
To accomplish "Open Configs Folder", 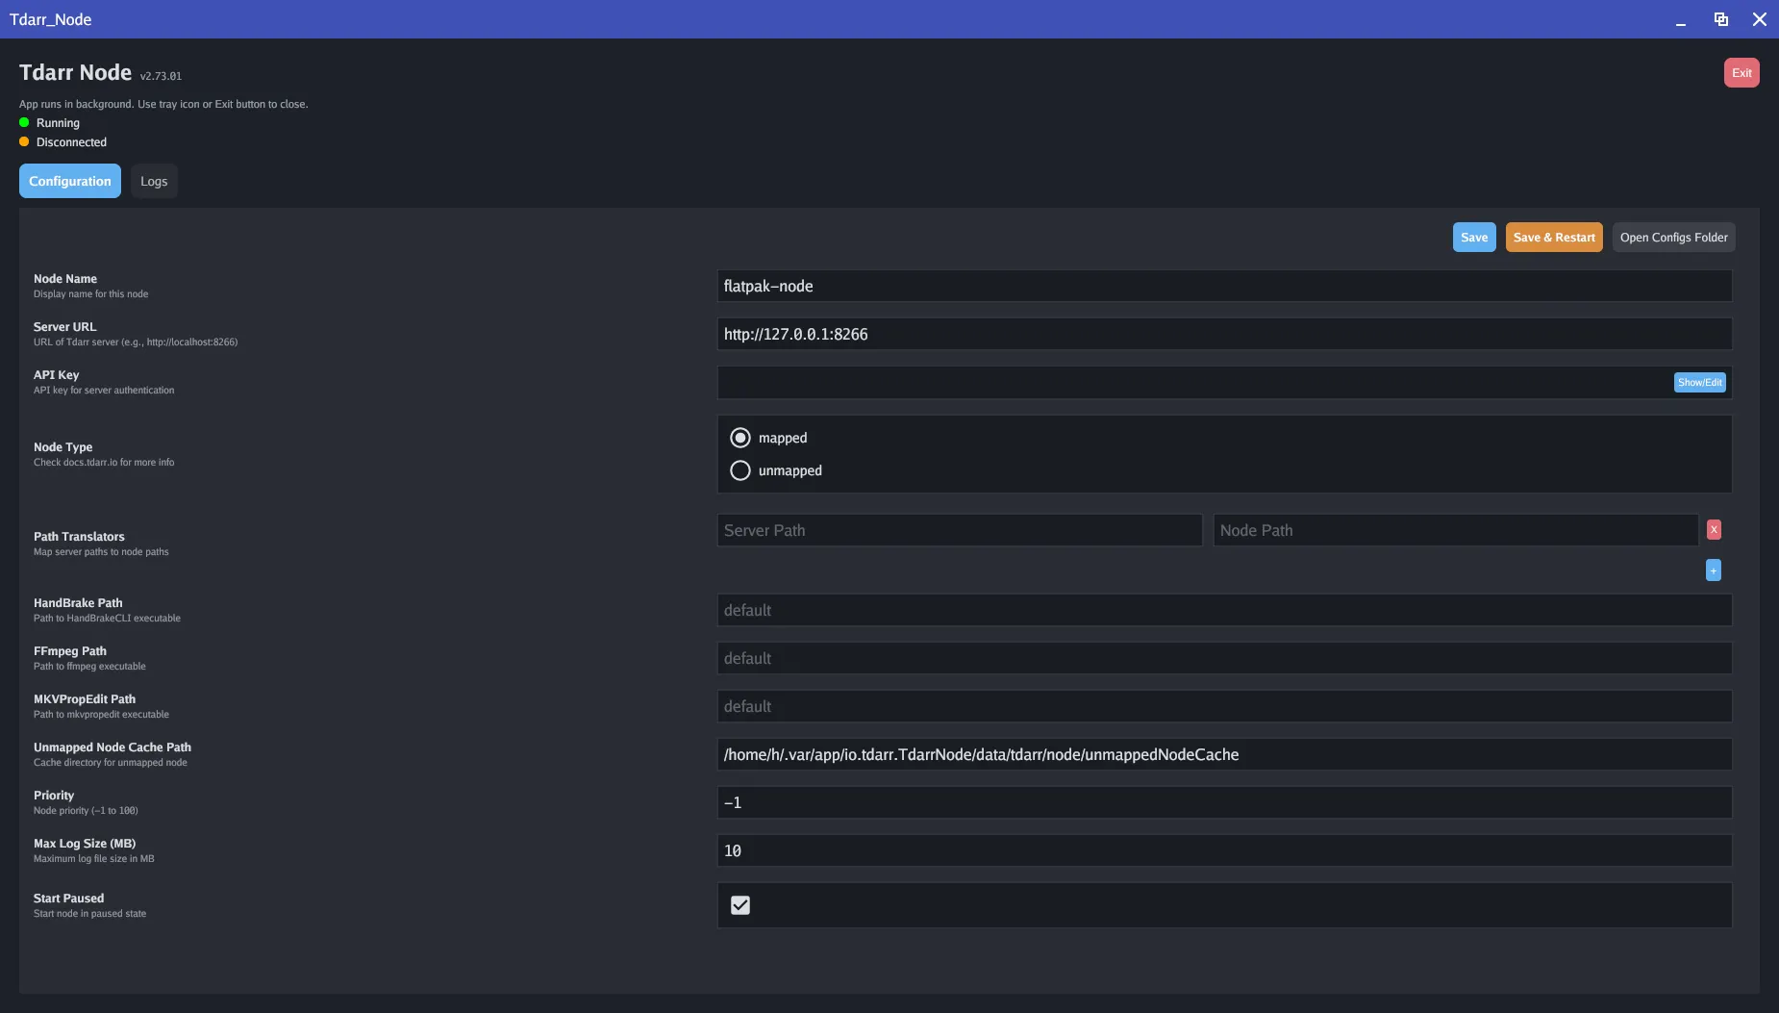I will pyautogui.click(x=1674, y=238).
